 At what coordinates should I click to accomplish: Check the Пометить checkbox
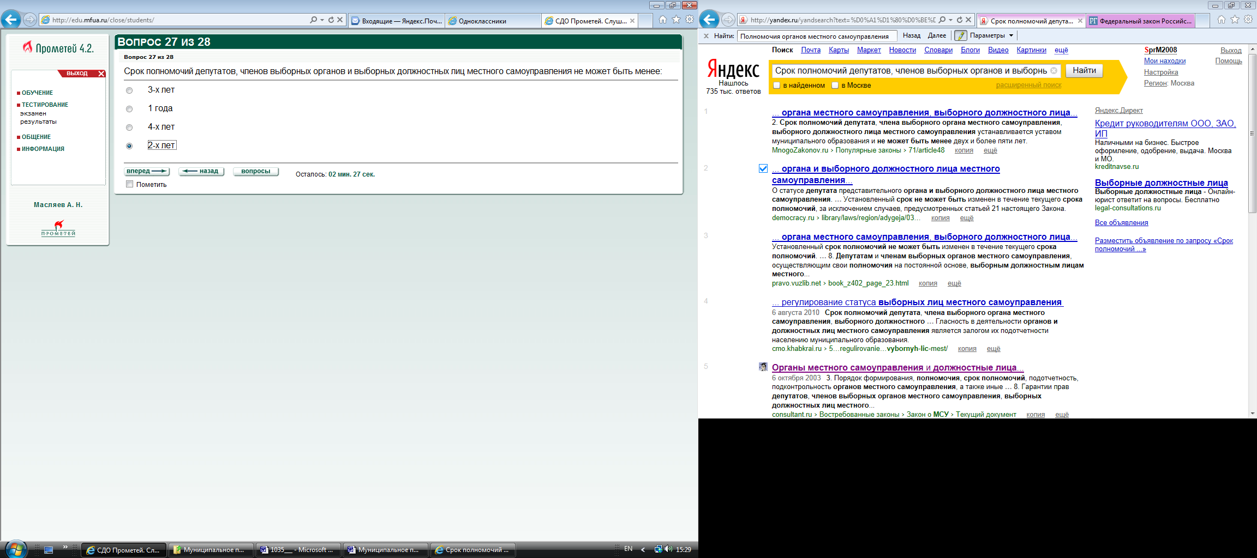pos(130,184)
